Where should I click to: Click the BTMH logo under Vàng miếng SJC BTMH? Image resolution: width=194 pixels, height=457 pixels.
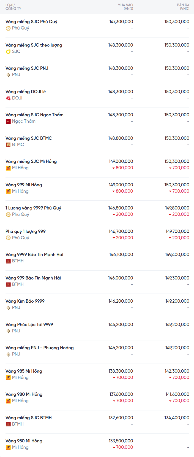(8, 424)
